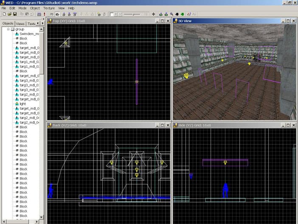Select the Swimdem_m model in tree

[29, 34]
